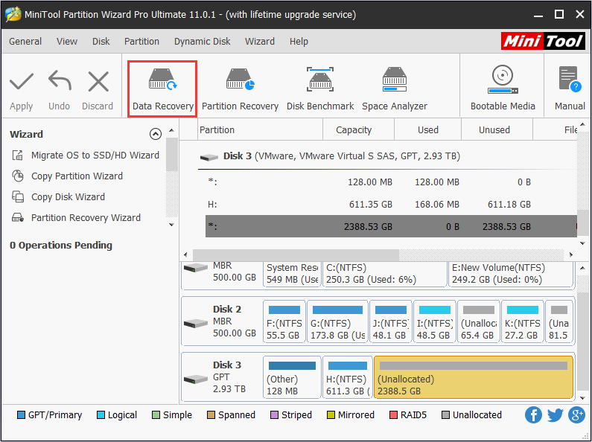Launch Partition Recovery from the toolbar
This screenshot has height=442, width=592.
240,89
